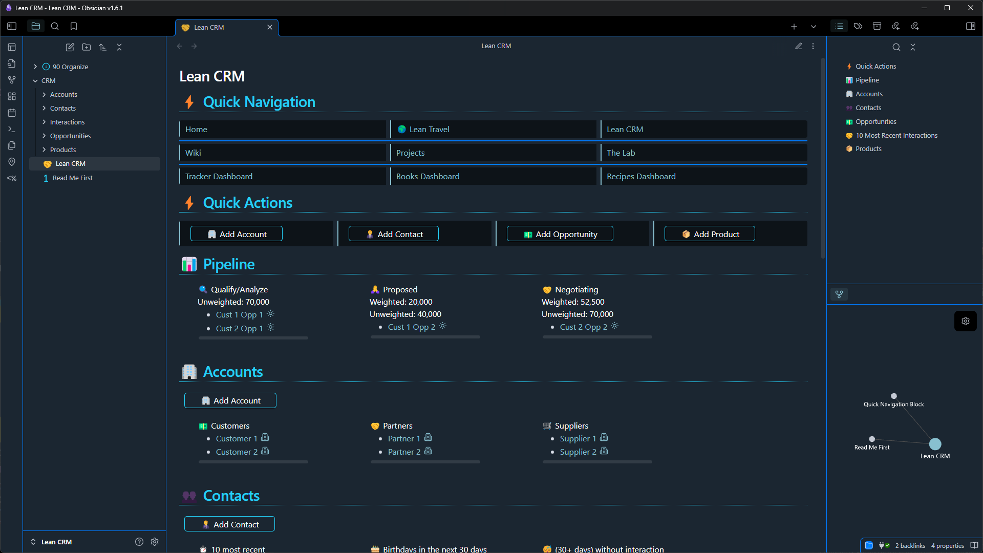983x553 pixels.
Task: Navigate forward in note history
Action: click(x=194, y=46)
